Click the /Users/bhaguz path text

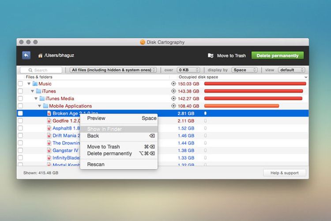[59, 55]
